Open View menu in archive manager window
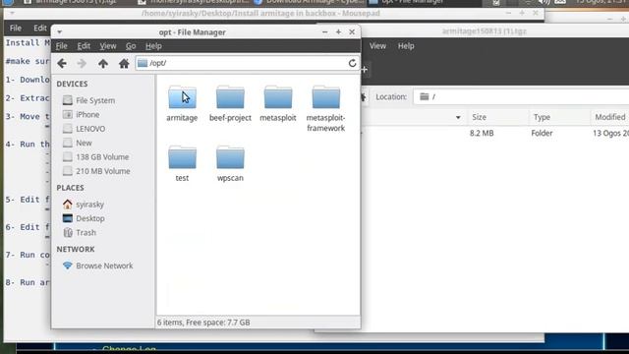The width and height of the screenshot is (629, 354). 377,46
